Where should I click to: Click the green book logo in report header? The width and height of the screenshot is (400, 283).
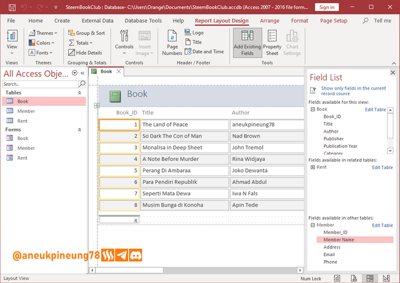coord(115,96)
